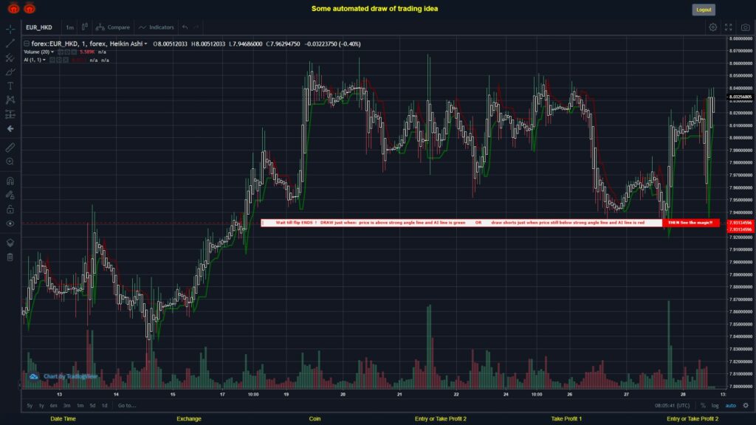The image size is (756, 425).
Task: Open the 1m interval dropdown
Action: pos(70,27)
